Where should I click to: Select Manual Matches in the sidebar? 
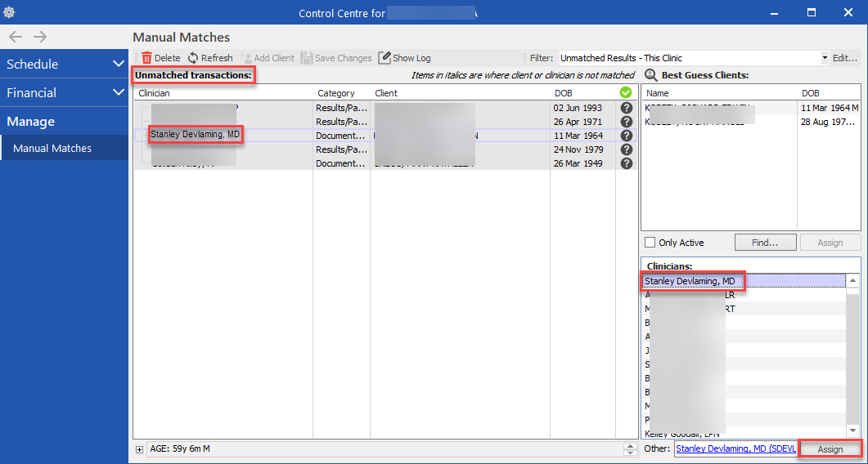(52, 148)
